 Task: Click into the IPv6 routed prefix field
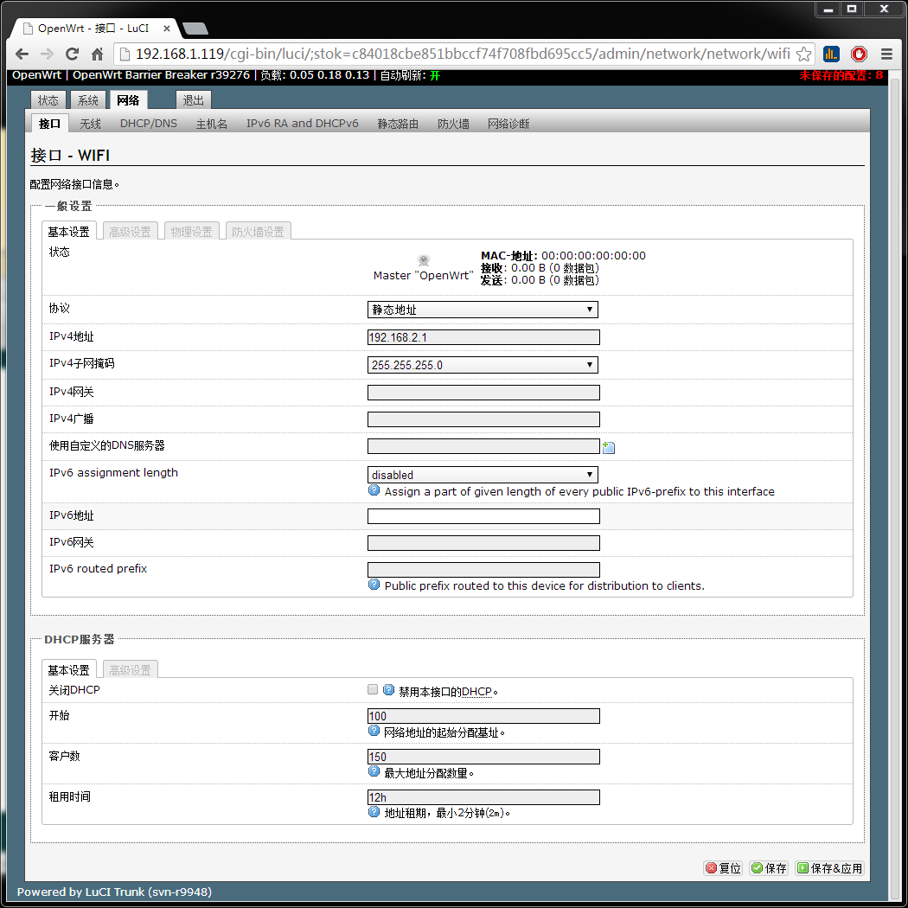483,569
